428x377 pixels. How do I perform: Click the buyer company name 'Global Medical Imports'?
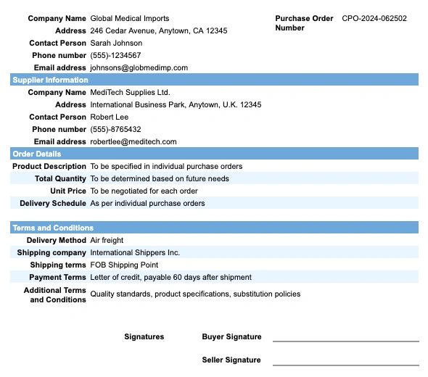point(130,19)
